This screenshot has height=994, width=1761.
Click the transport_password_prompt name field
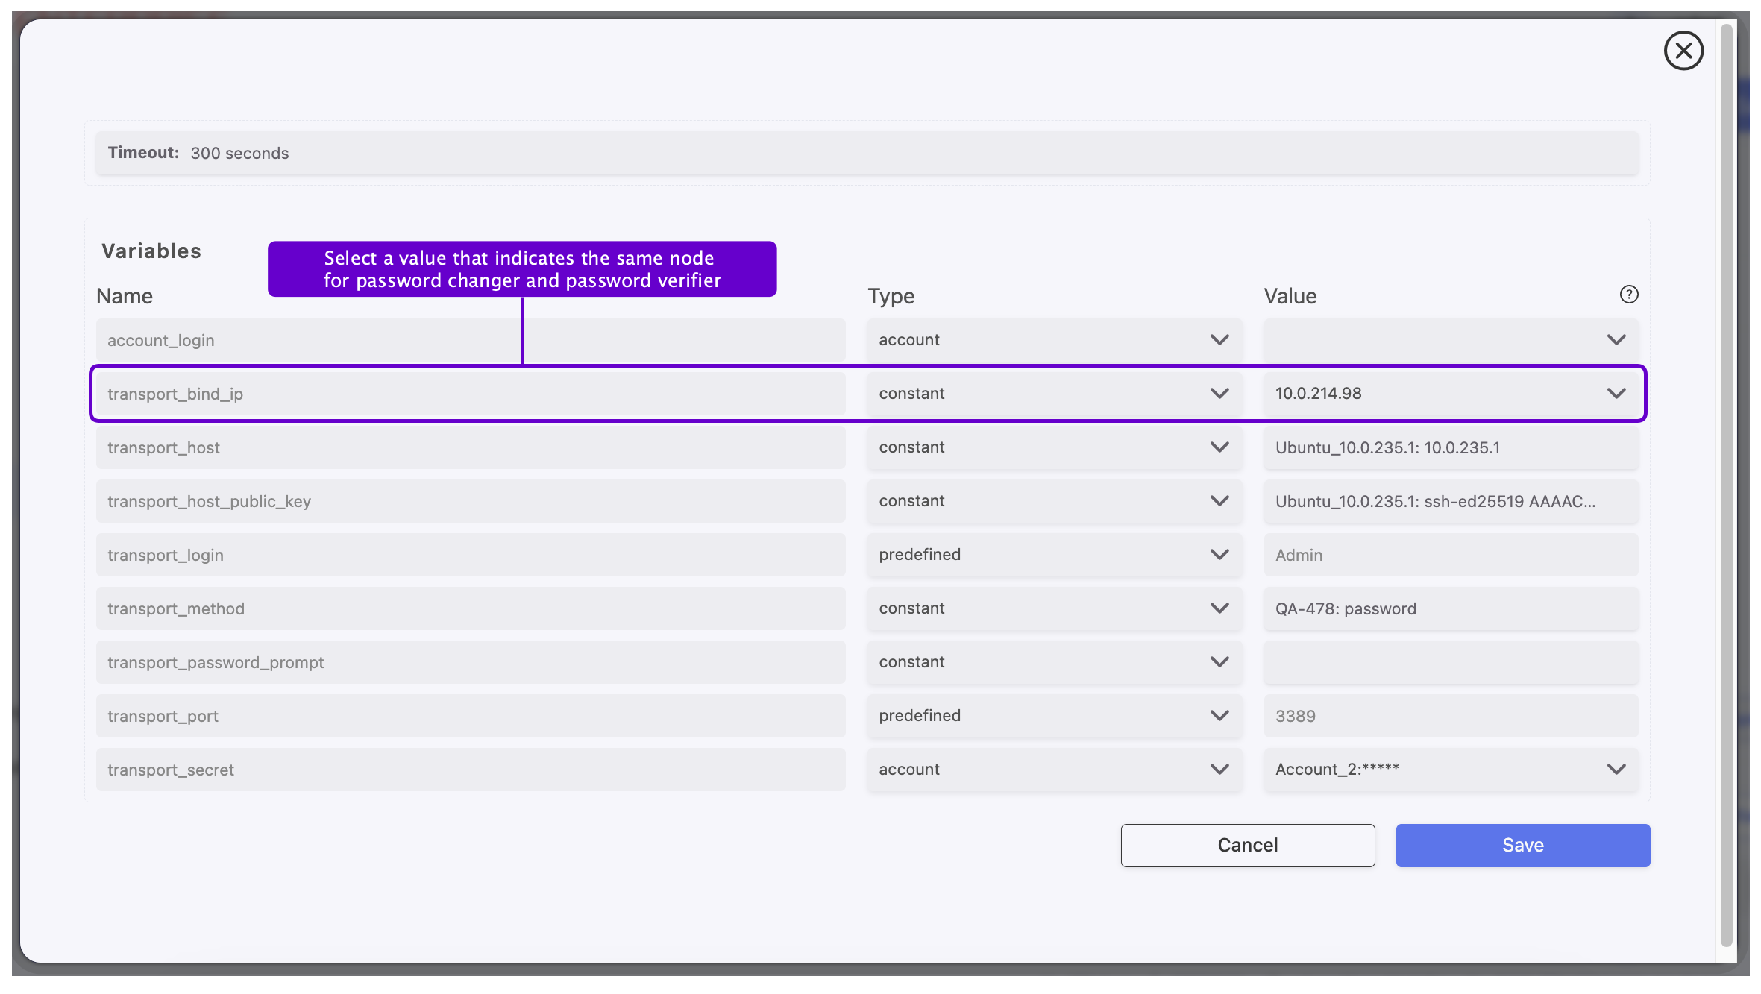471,662
